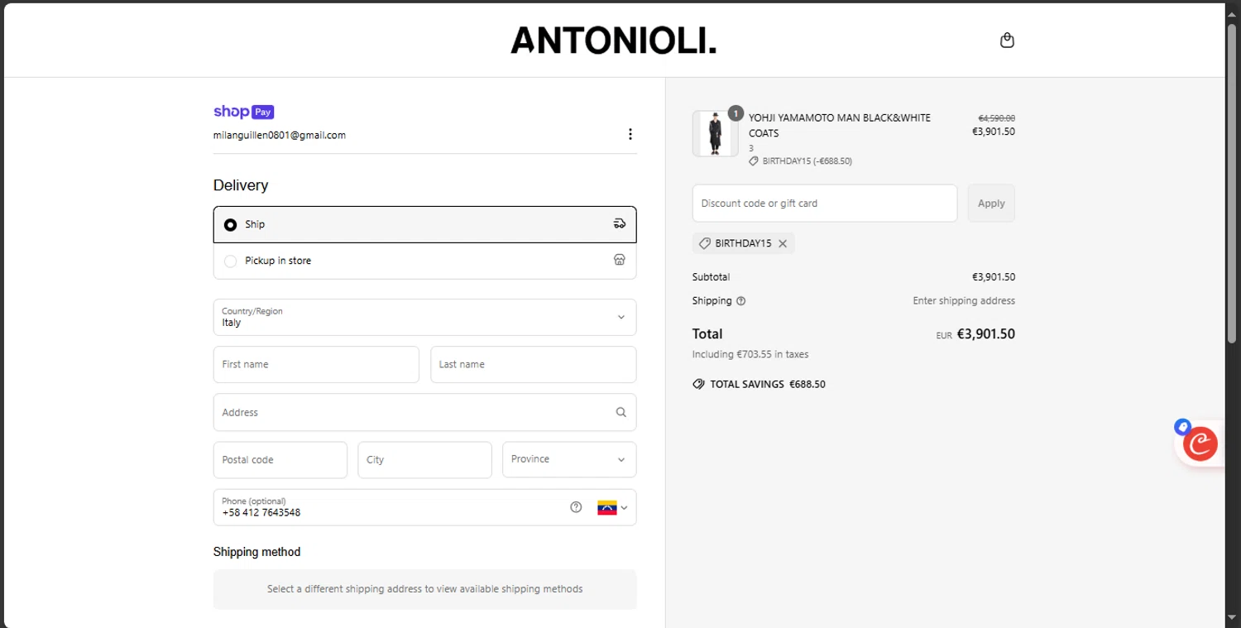The width and height of the screenshot is (1241, 628).
Task: Focus the Postal code field
Action: 280,459
